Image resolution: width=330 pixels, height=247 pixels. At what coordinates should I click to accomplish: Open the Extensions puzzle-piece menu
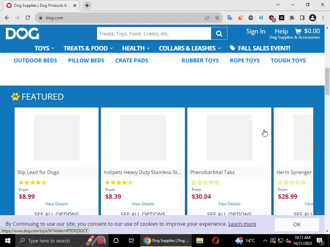click(292, 18)
